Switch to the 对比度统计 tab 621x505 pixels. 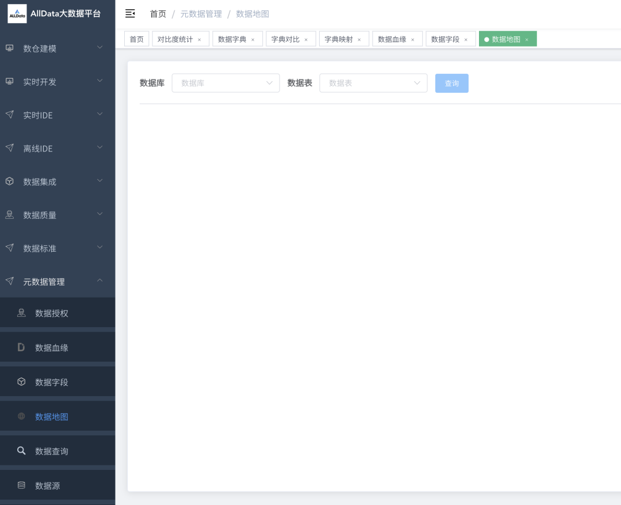[175, 39]
